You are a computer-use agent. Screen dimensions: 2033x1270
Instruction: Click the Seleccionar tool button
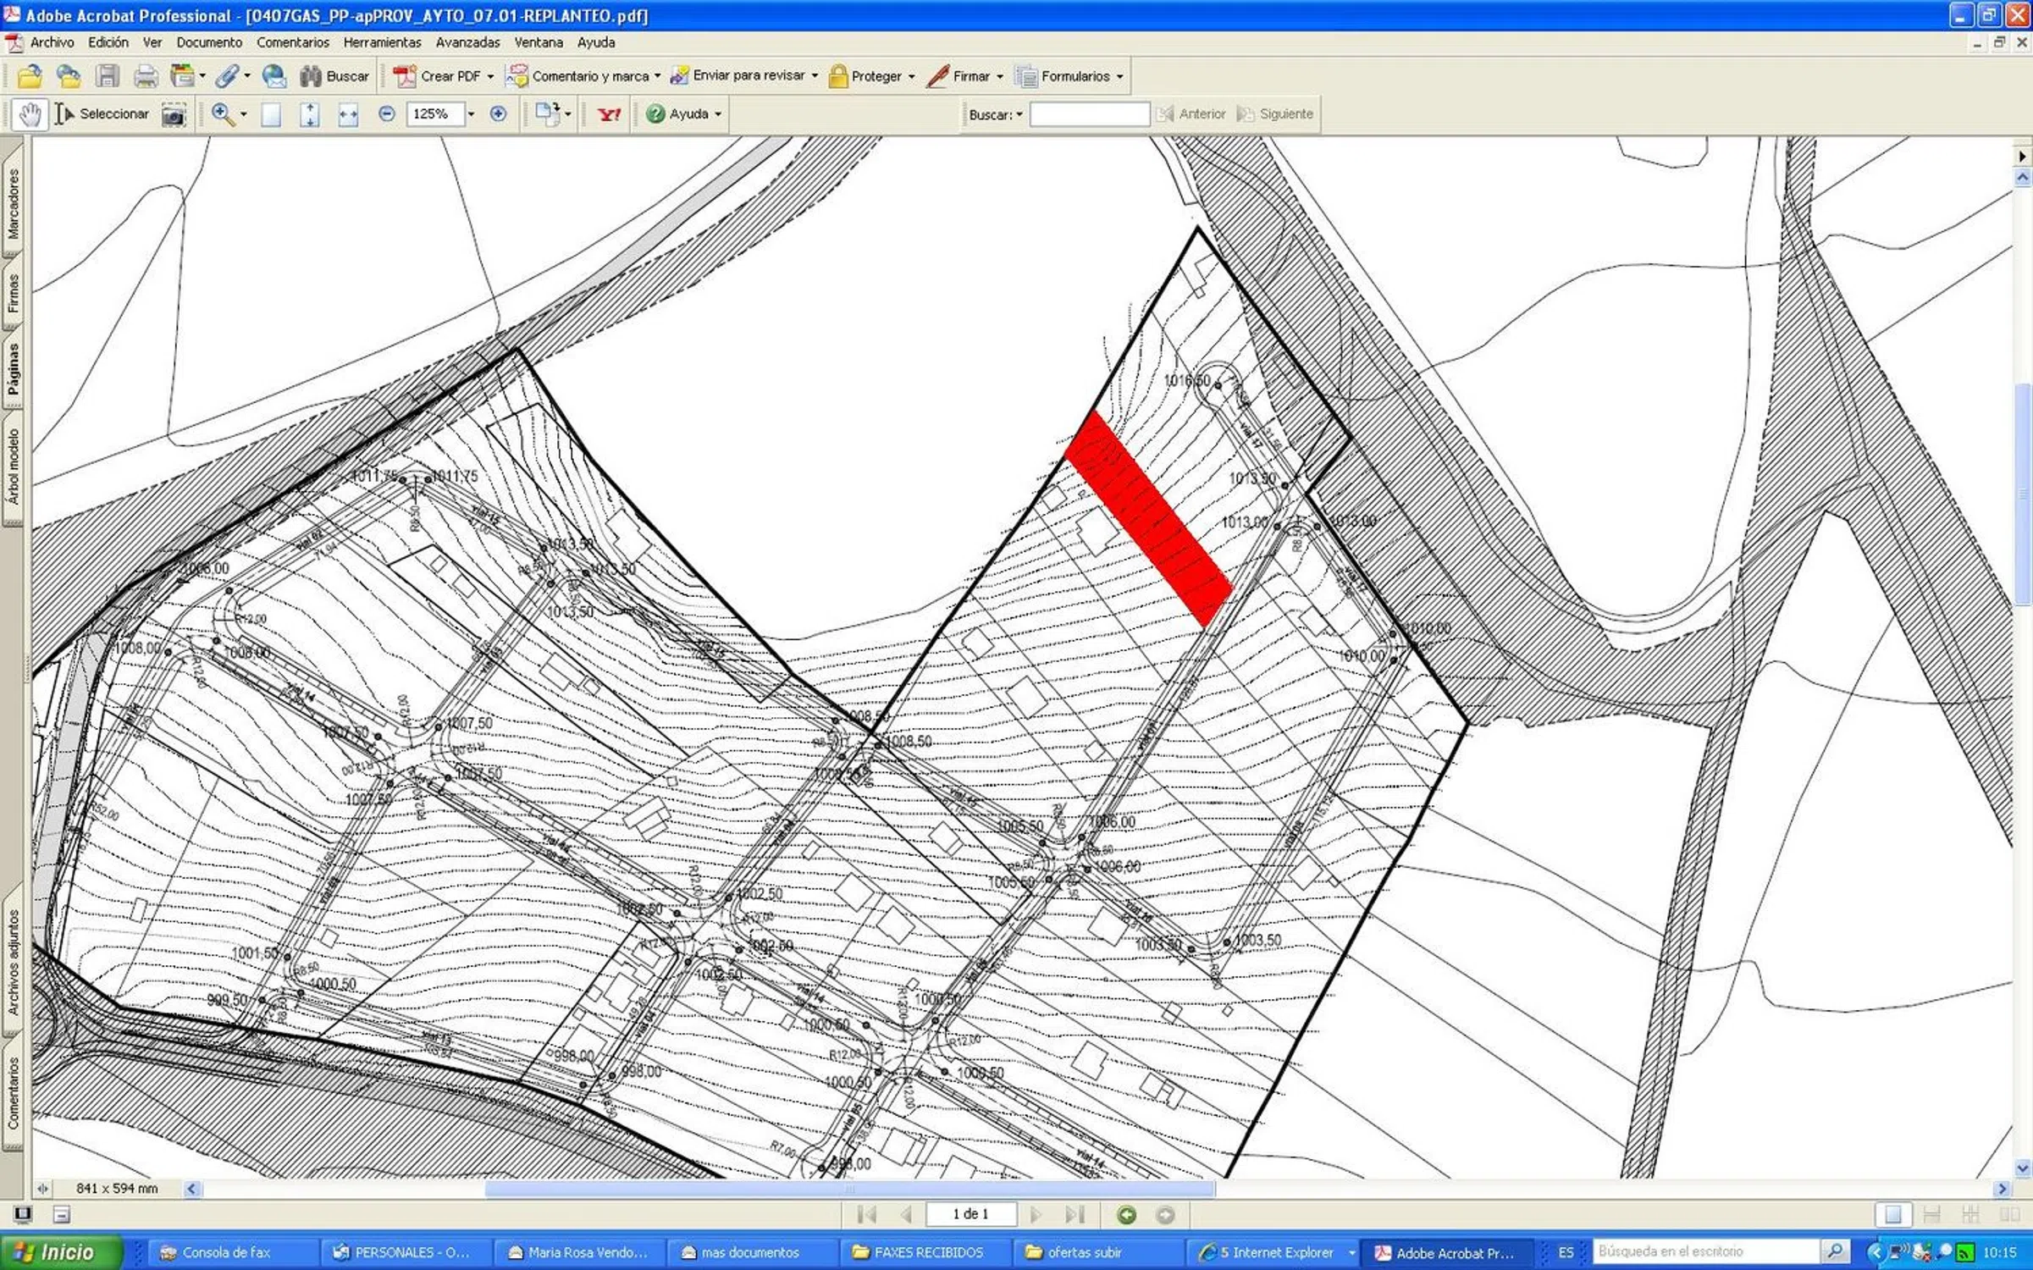coord(102,114)
